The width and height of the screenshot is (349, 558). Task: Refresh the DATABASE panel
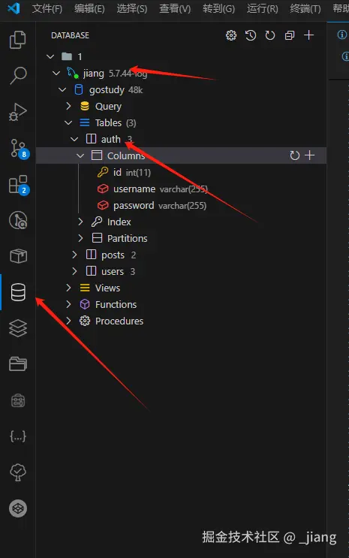(270, 35)
